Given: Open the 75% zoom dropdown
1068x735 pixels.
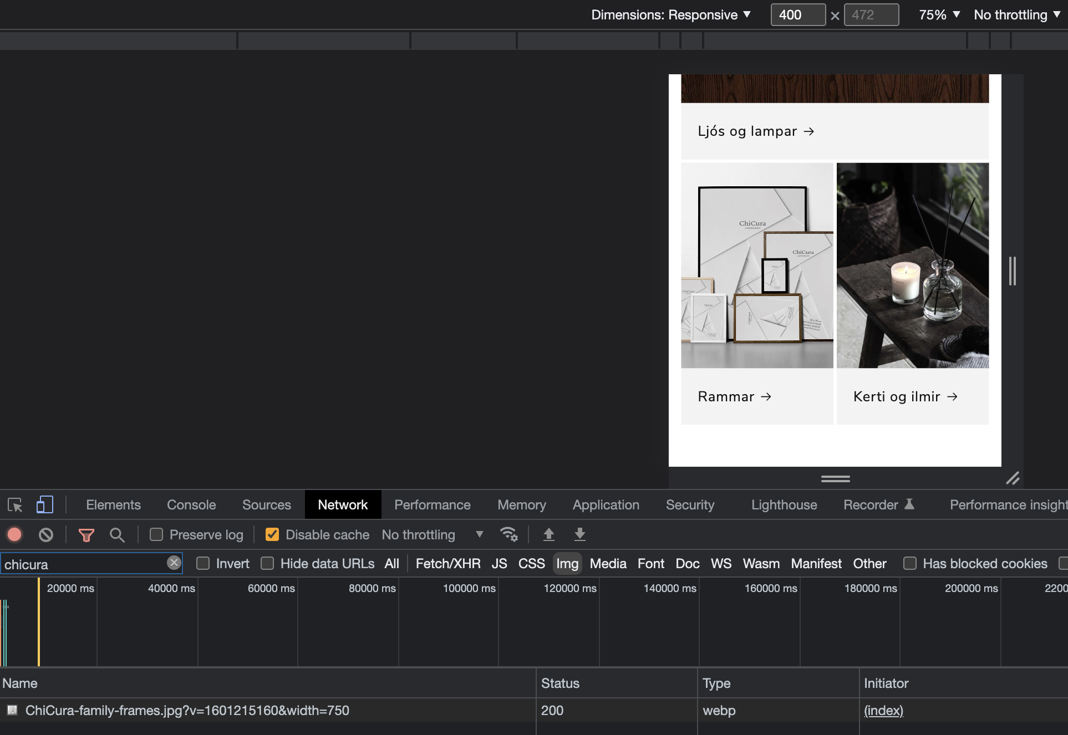Looking at the screenshot, I should [938, 14].
